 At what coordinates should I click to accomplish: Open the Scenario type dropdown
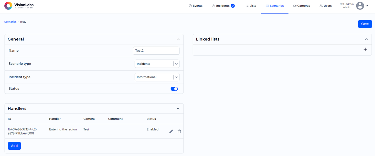pos(157,64)
